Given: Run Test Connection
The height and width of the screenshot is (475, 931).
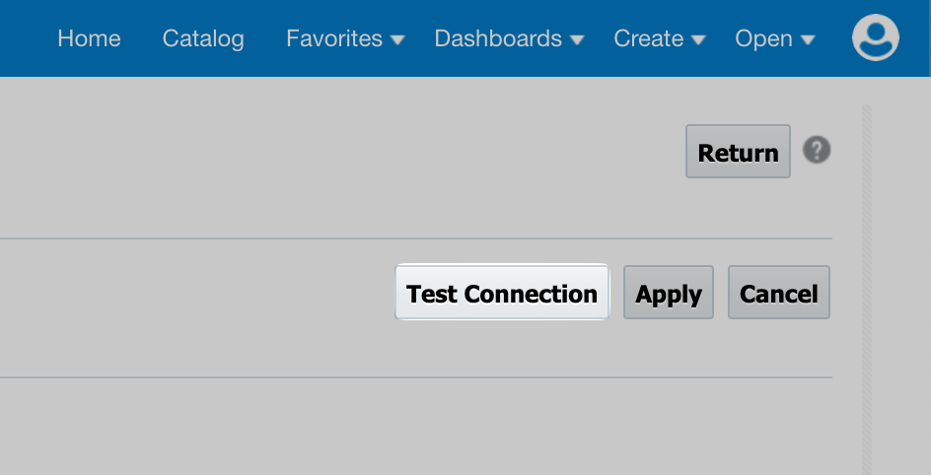Looking at the screenshot, I should pyautogui.click(x=502, y=293).
